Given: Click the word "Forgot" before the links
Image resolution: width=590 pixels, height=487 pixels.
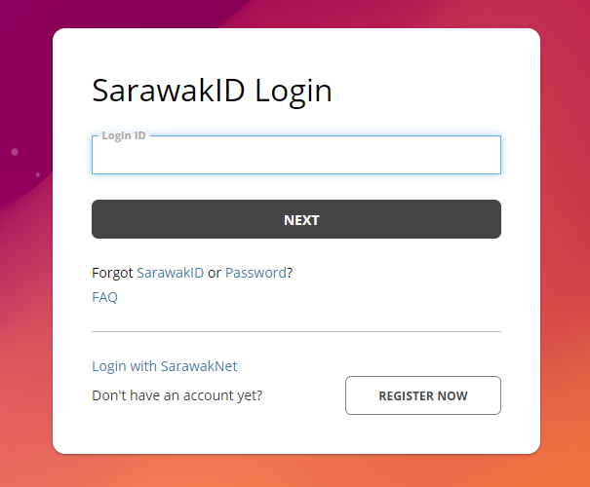Looking at the screenshot, I should 112,273.
